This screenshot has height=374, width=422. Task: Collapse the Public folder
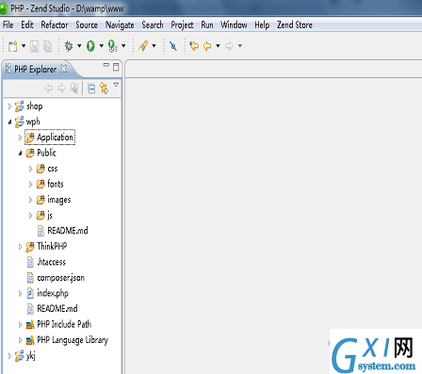pos(20,154)
